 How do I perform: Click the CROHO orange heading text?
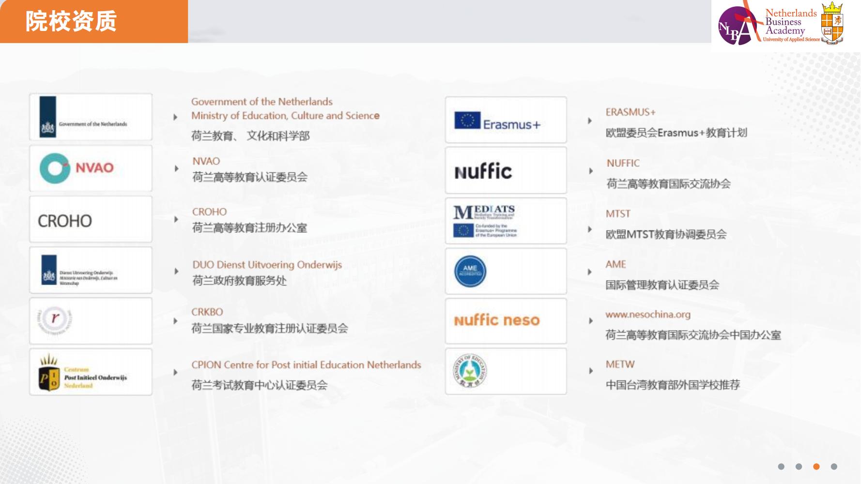pos(209,212)
